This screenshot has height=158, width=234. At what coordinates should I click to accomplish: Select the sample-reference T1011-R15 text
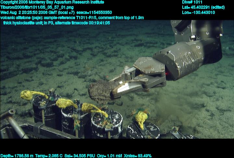coord(70,18)
